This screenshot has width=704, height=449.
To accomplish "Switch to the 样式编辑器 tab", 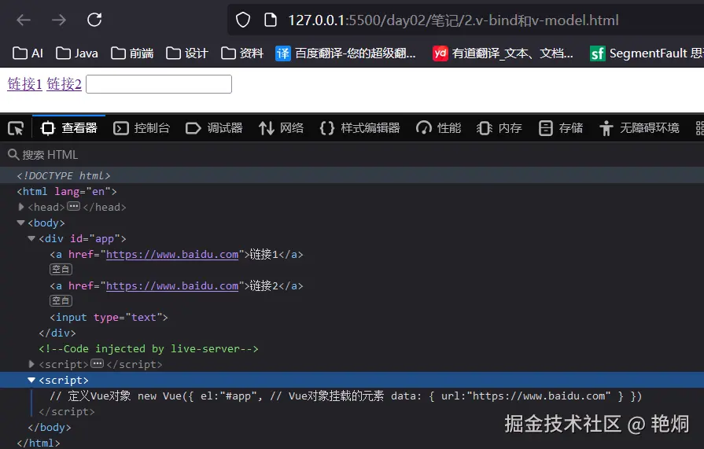I will click(359, 128).
